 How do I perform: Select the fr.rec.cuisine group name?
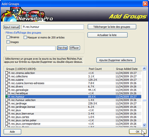point(16,80)
